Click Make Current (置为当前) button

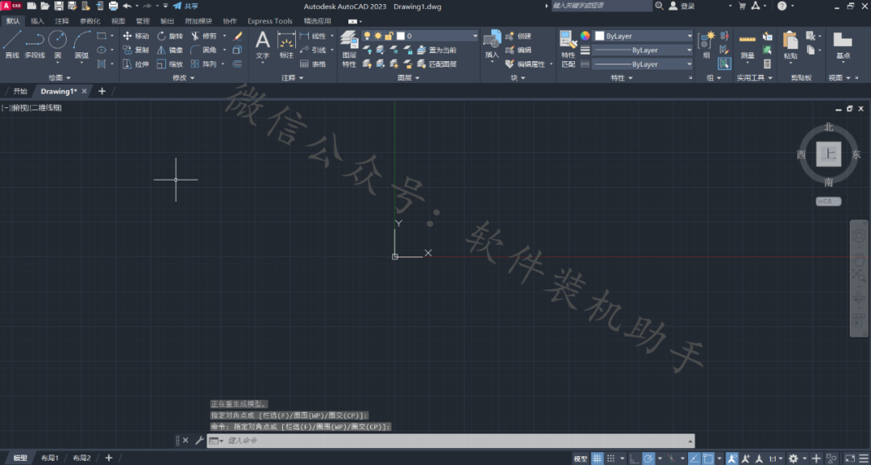coord(437,50)
